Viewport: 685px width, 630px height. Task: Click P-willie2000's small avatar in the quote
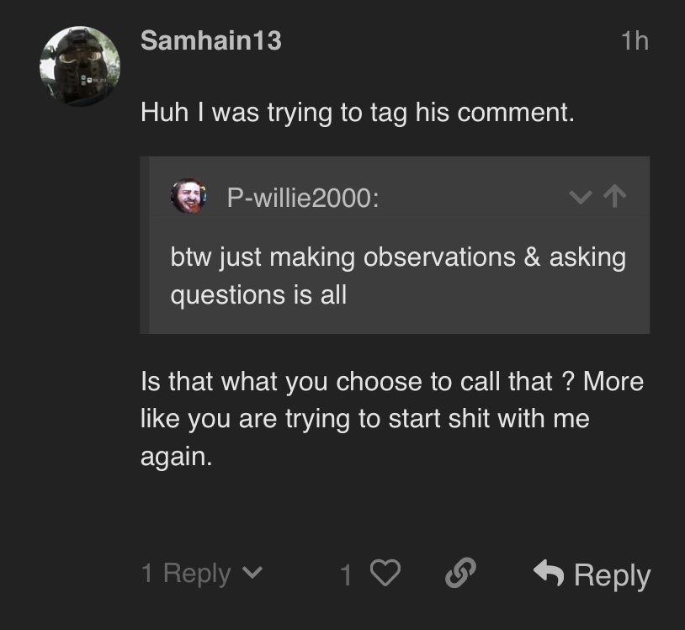click(189, 197)
